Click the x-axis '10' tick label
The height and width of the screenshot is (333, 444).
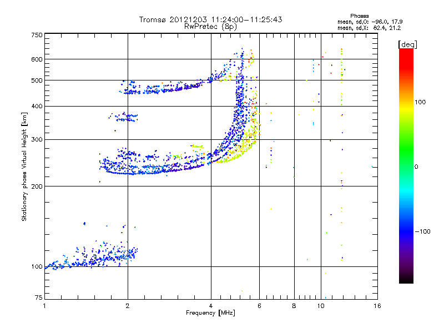pos(321,306)
